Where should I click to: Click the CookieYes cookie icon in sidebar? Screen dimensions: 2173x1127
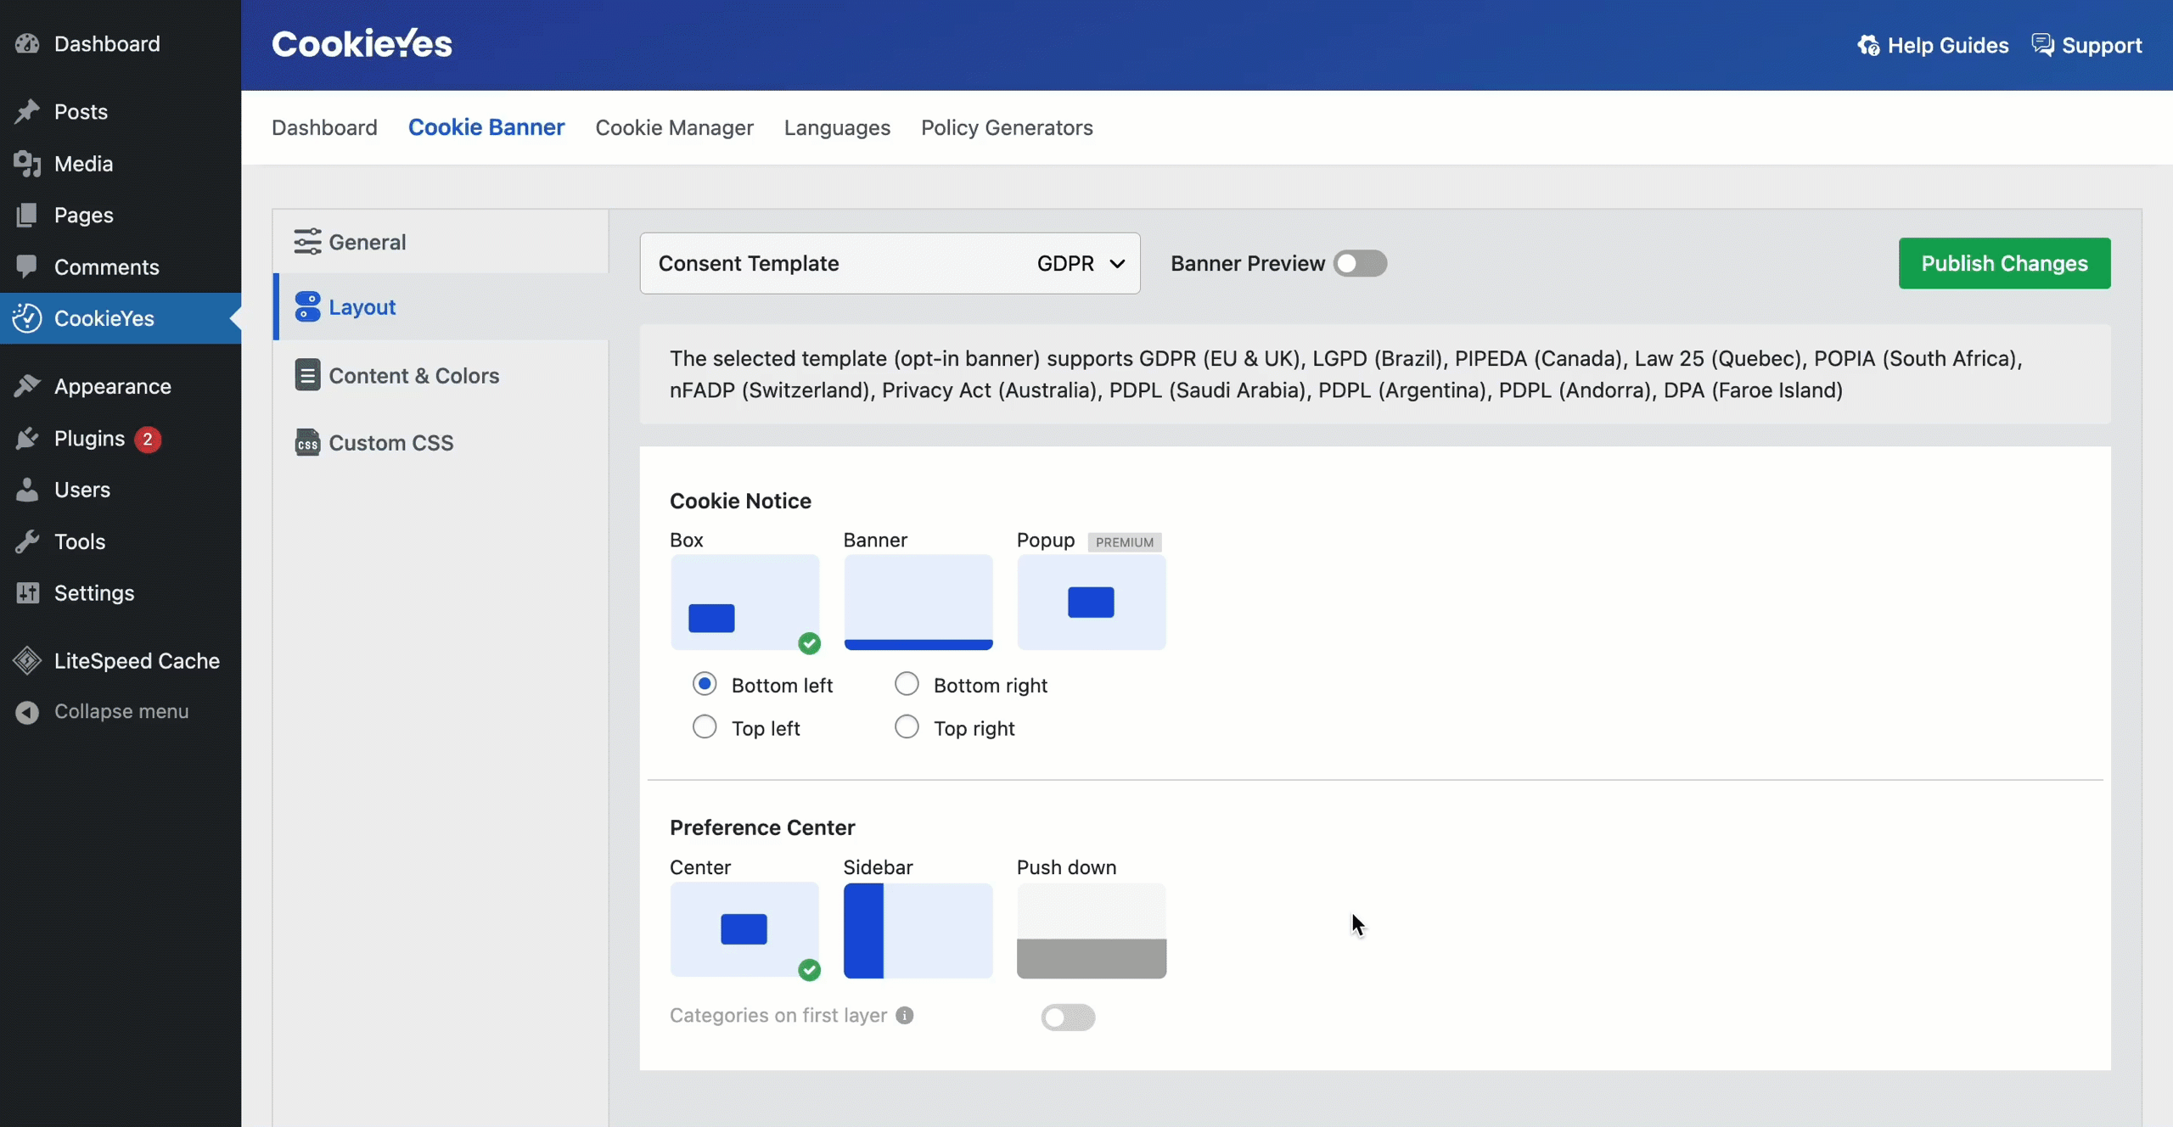(x=27, y=318)
